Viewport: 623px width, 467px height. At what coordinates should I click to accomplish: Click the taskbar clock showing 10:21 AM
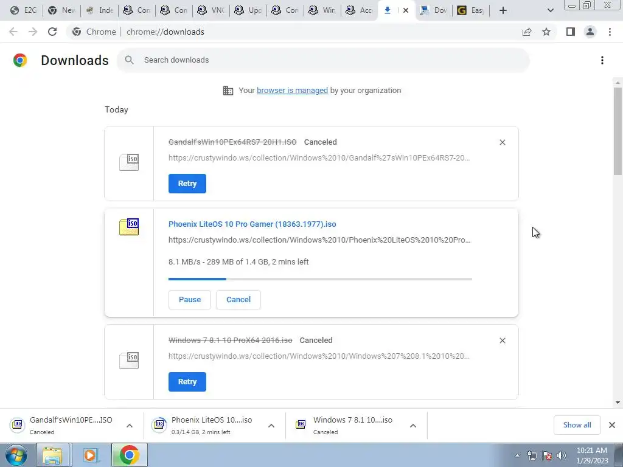[x=592, y=455]
